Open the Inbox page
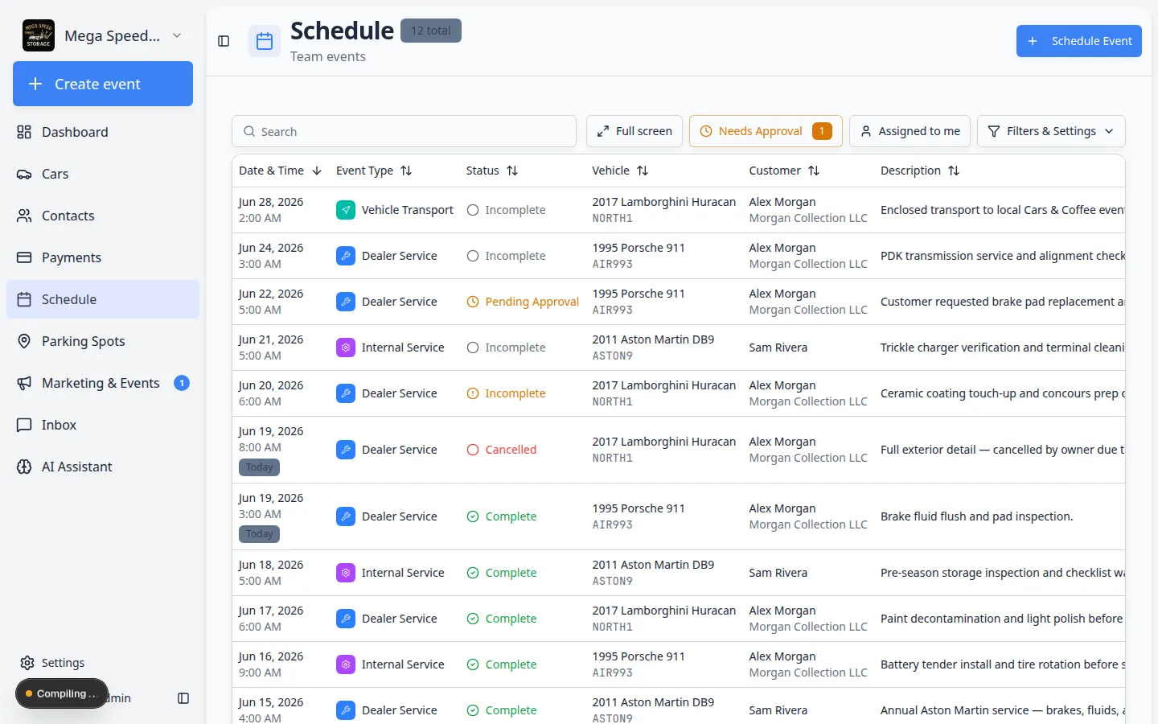Screen dimensions: 1158x724 pyautogui.click(x=103, y=425)
